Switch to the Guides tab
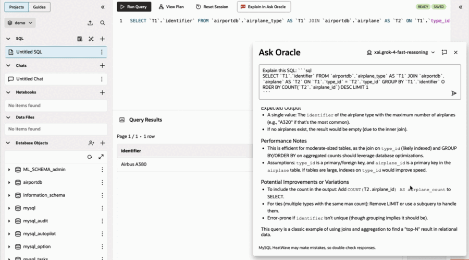The image size is (469, 260). [x=39, y=7]
